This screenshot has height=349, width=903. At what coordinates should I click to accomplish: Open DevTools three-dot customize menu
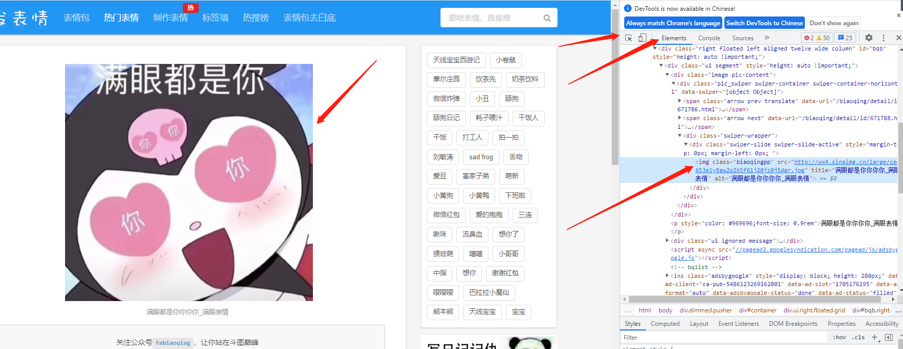[x=883, y=38]
